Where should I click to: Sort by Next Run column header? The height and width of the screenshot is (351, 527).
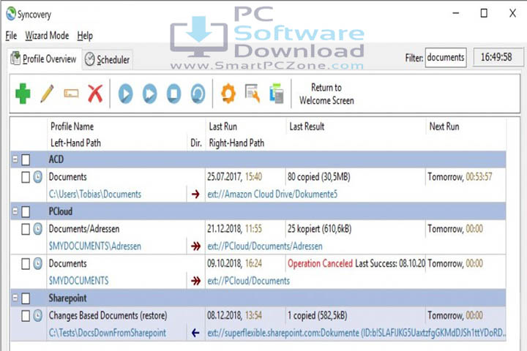[x=444, y=127]
